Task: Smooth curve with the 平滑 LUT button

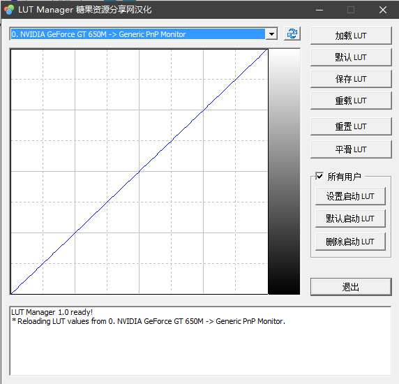Action: (x=351, y=149)
